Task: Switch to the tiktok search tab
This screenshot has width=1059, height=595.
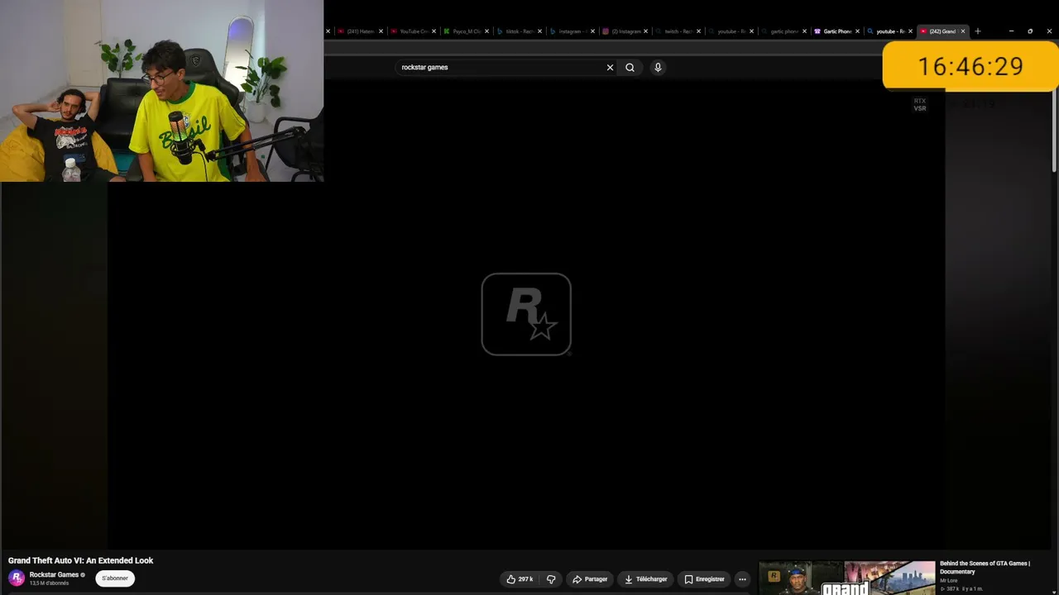Action: (x=519, y=31)
